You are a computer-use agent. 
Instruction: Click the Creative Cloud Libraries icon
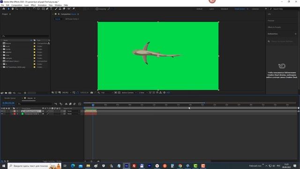coord(282,66)
